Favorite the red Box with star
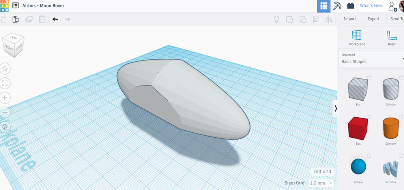This screenshot has width=404, height=190. [369, 116]
